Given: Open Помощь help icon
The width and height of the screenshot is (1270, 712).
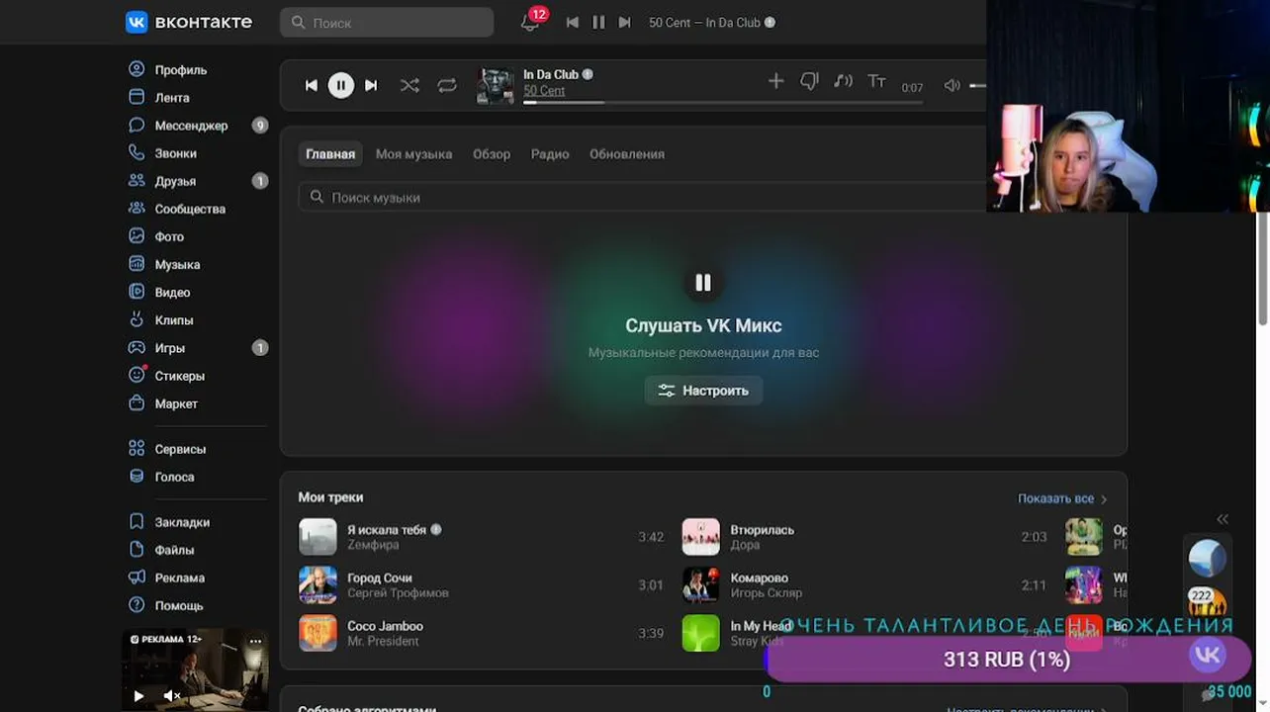Looking at the screenshot, I should pos(137,605).
